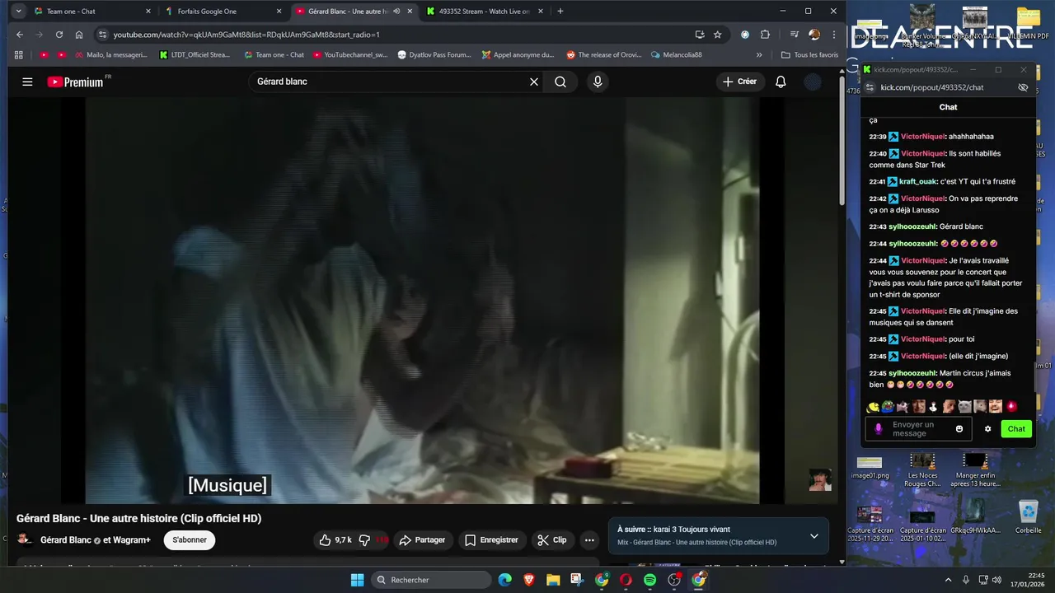Open the Chrome media controls icon
The width and height of the screenshot is (1055, 593).
click(794, 35)
